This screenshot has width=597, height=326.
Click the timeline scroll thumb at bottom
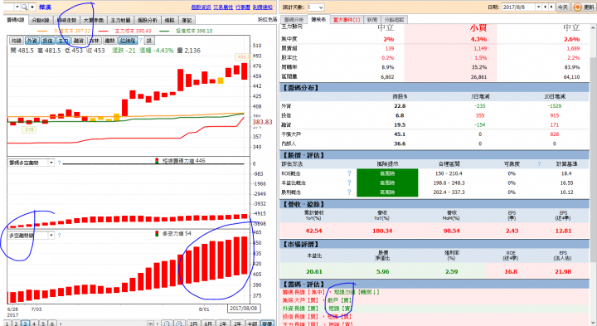(x=151, y=324)
